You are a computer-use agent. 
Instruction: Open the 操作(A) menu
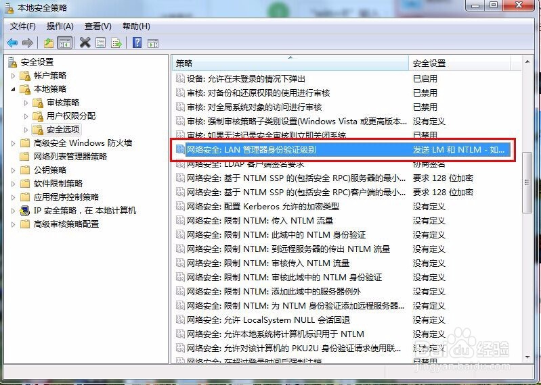coord(60,26)
